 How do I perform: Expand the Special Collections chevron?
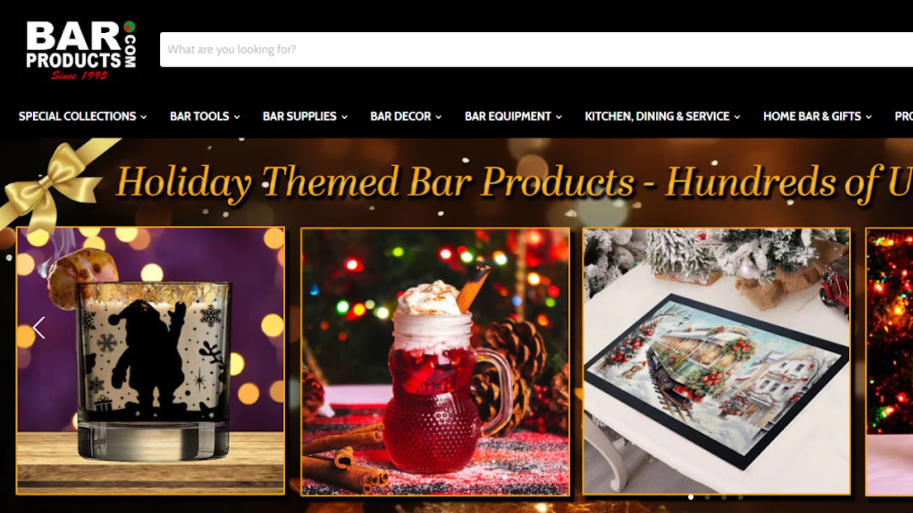click(x=144, y=117)
